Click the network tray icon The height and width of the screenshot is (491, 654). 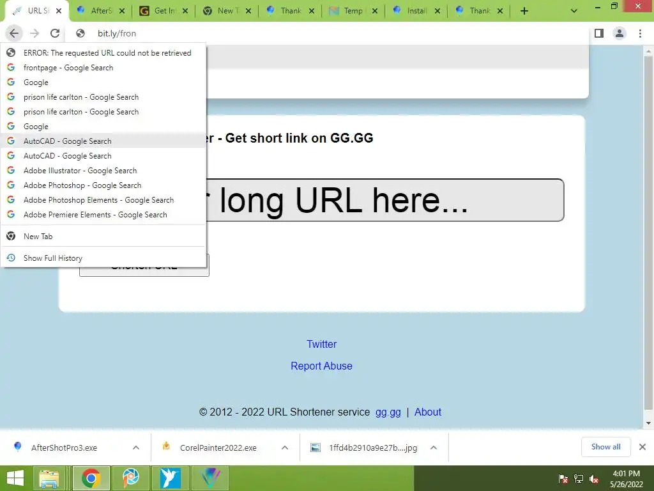pyautogui.click(x=579, y=479)
